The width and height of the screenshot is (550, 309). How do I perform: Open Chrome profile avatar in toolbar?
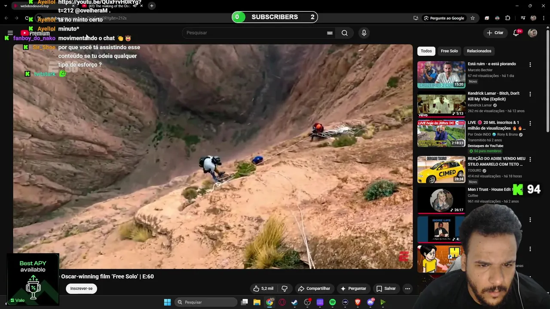533,18
